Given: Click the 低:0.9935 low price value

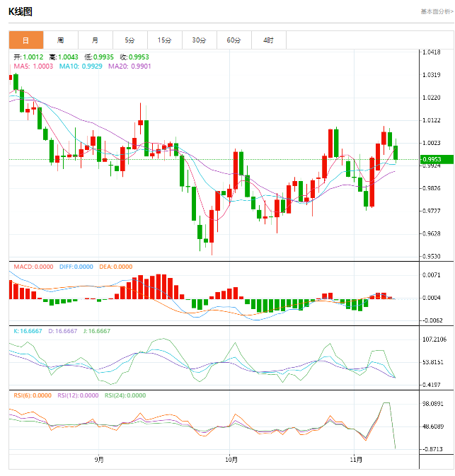Looking at the screenshot, I should pos(99,57).
